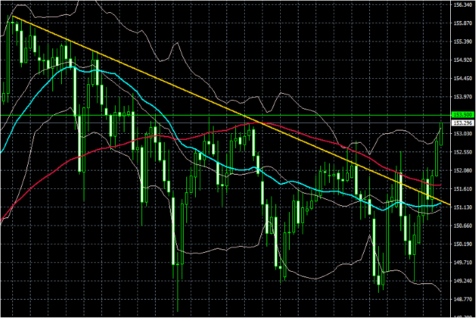Viewport: 476px width, 318px height.
Task: Select the 150.660 price scale value
Action: pyautogui.click(x=463, y=226)
